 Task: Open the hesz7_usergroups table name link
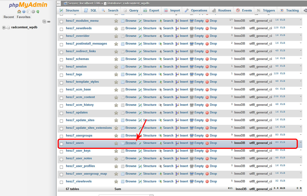pos(79,136)
